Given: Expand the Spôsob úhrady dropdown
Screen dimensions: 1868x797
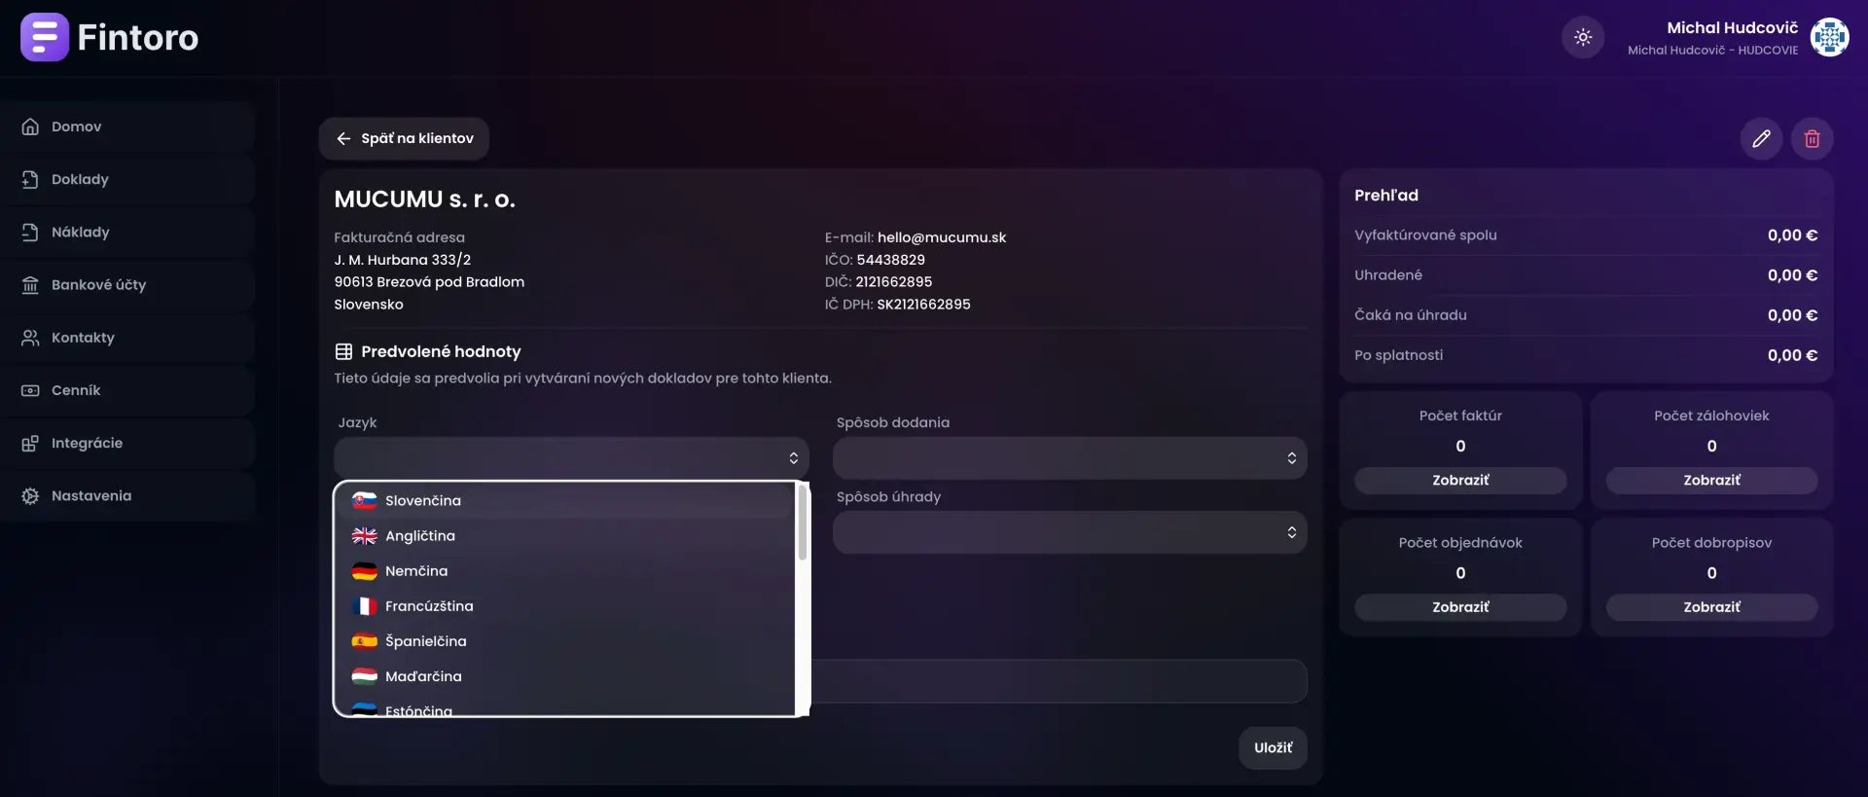Looking at the screenshot, I should click(x=1068, y=532).
